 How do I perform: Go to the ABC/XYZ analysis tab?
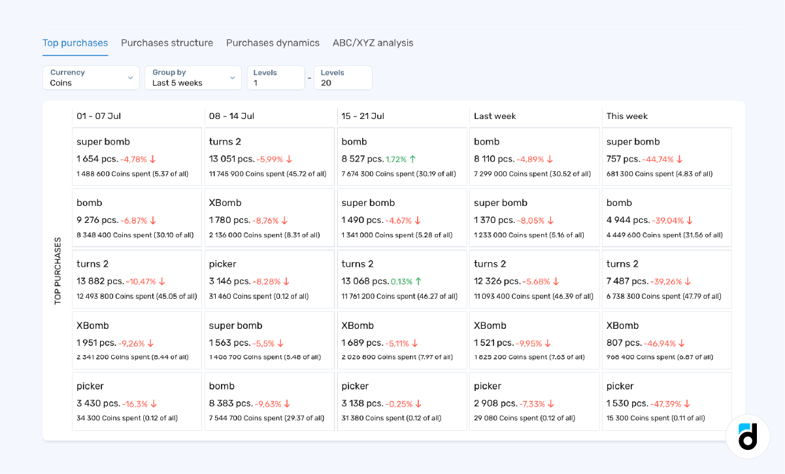pyautogui.click(x=373, y=43)
